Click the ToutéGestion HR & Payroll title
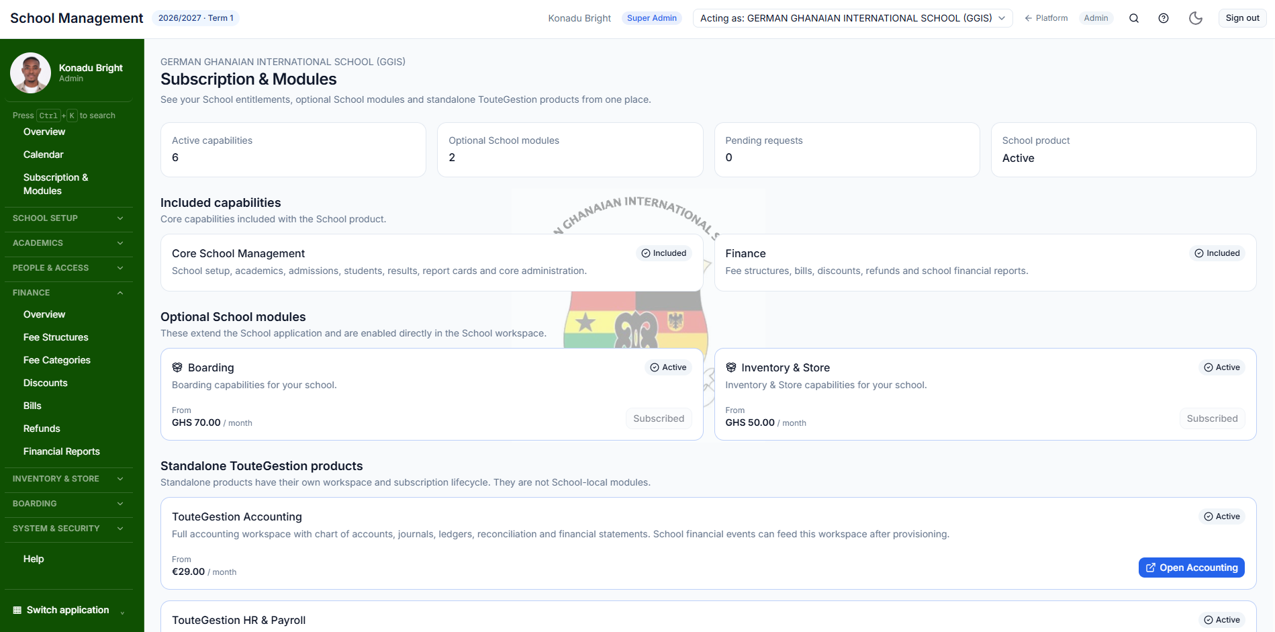1275x632 pixels. 239,620
